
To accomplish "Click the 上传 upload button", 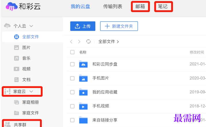I will click(x=83, y=26).
